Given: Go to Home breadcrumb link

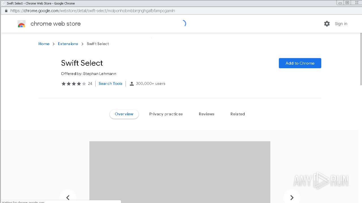Looking at the screenshot, I should click(44, 44).
